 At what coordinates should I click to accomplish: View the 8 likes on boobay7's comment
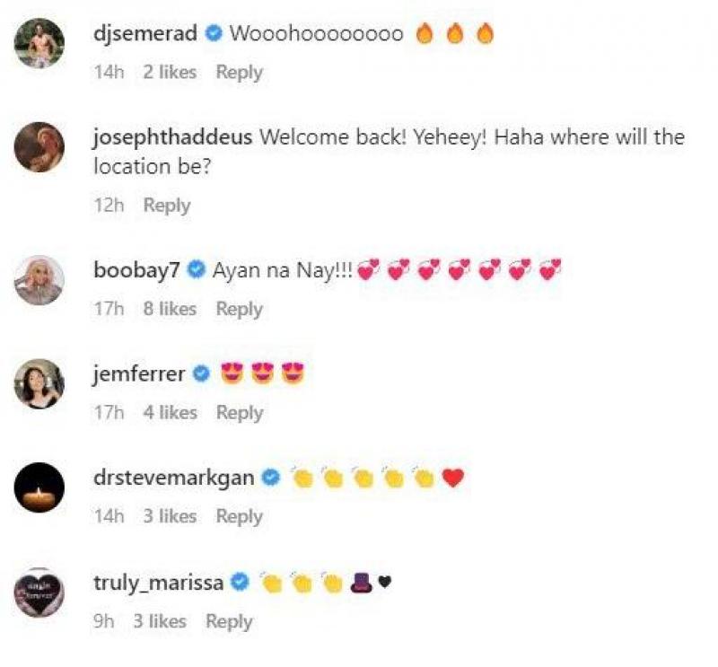(170, 309)
